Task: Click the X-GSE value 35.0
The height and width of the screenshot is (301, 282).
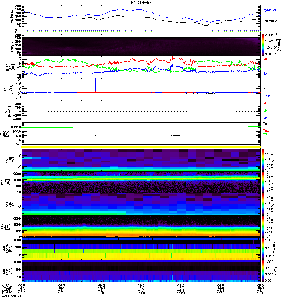Action: pyautogui.click(x=22, y=285)
